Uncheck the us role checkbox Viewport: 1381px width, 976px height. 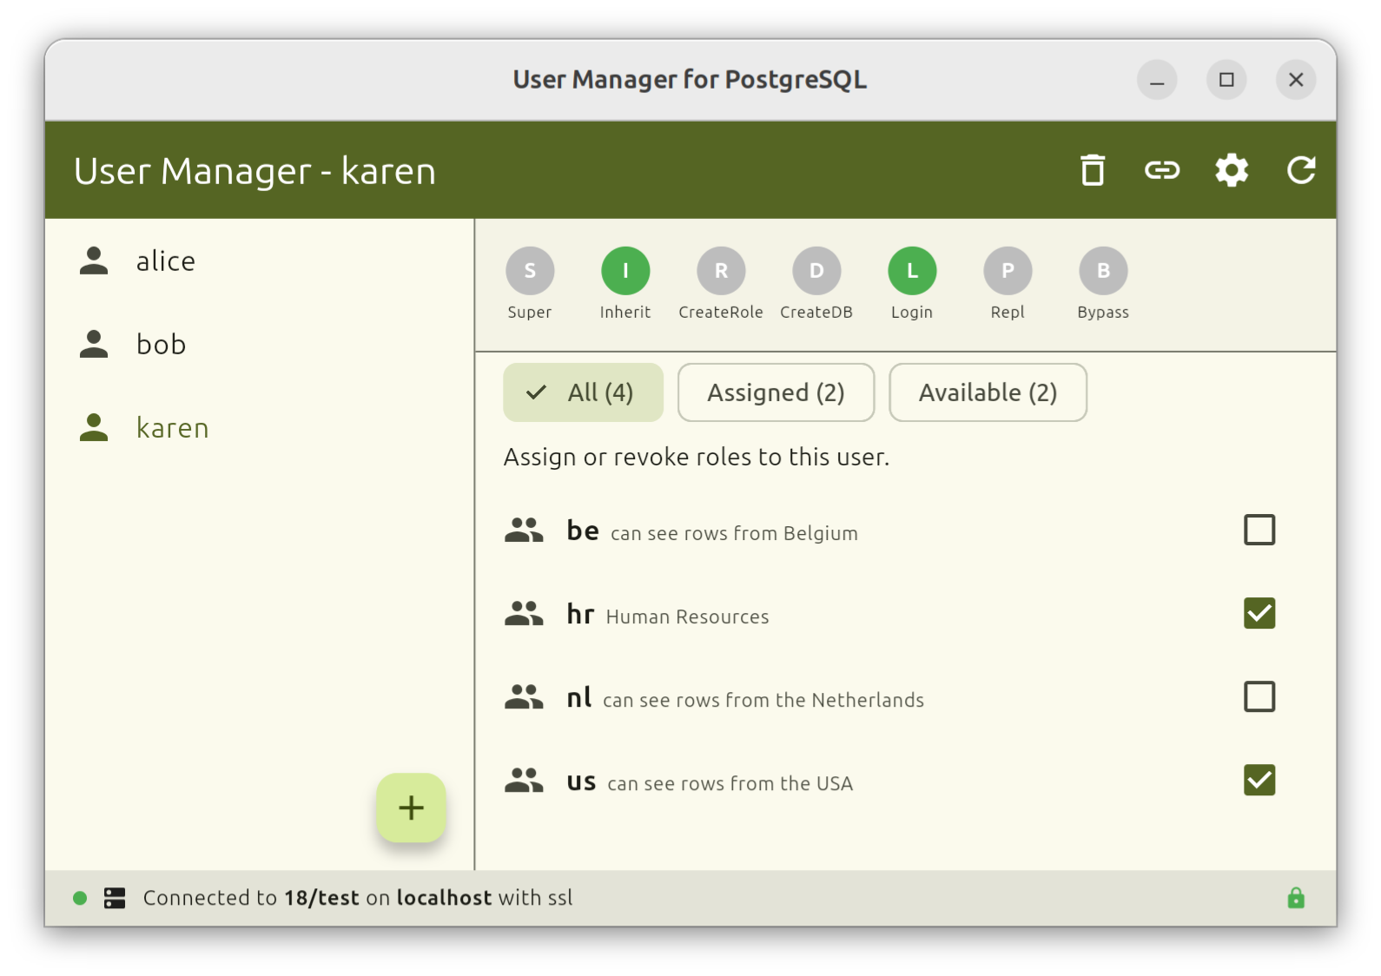[x=1259, y=780]
